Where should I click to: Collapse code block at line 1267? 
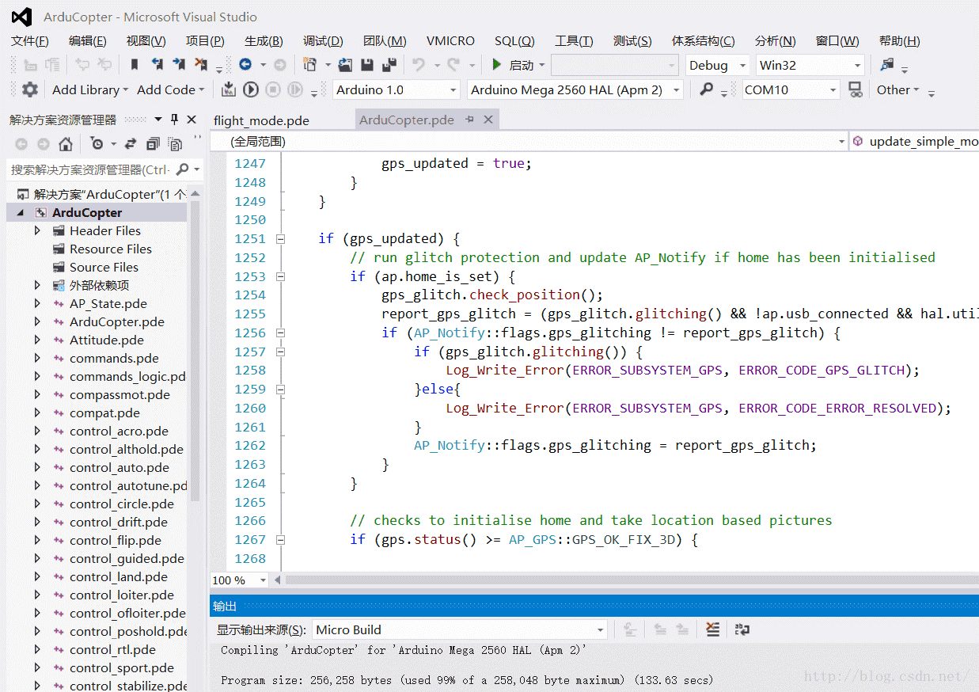pyautogui.click(x=279, y=539)
